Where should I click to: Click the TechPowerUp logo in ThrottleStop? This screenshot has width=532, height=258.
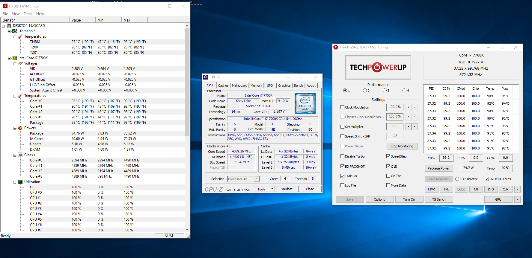pos(378,67)
